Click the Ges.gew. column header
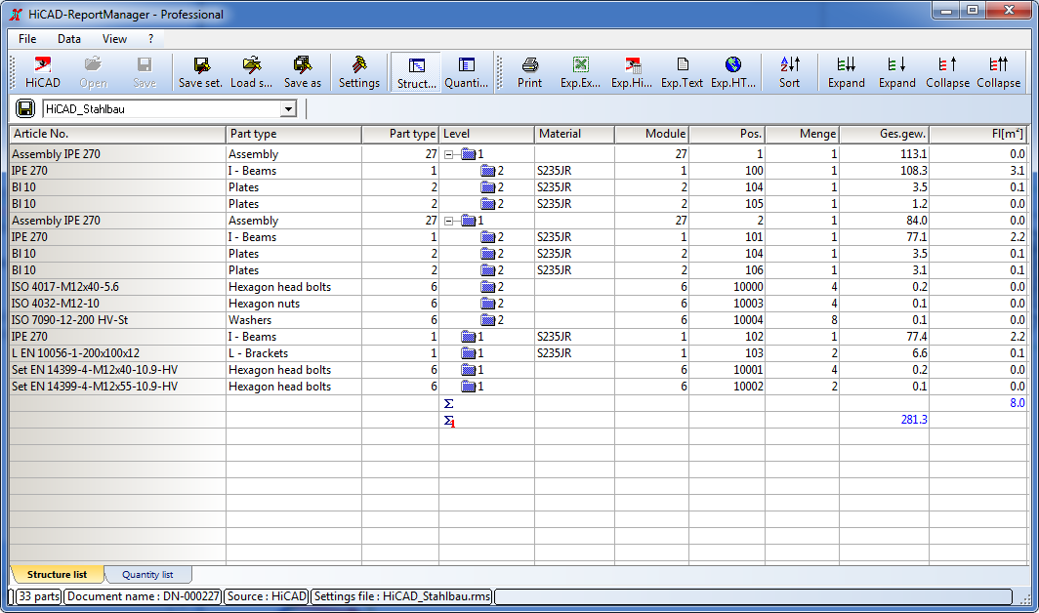This screenshot has width=1039, height=613. 884,134
